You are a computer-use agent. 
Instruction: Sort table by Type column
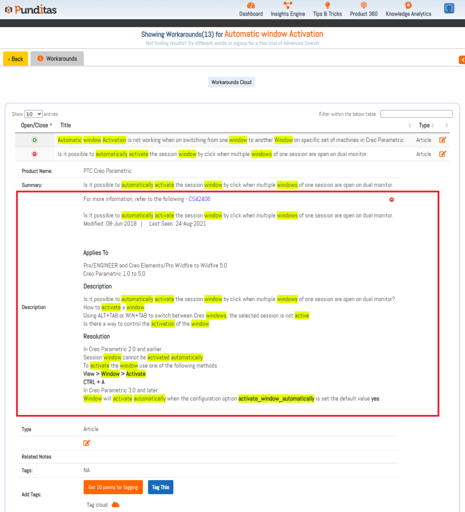[425, 125]
